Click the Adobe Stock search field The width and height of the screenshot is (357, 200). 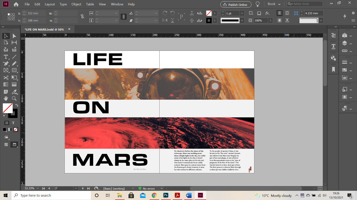pyautogui.click(x=305, y=4)
